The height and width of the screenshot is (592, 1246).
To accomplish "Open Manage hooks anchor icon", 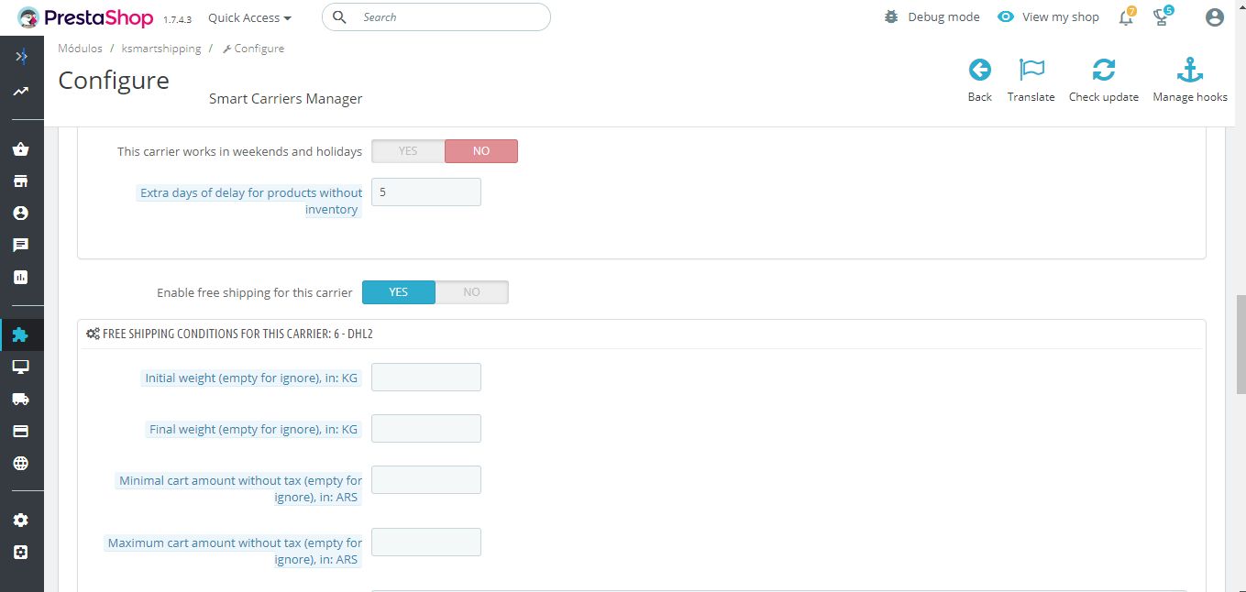I will pyautogui.click(x=1189, y=71).
